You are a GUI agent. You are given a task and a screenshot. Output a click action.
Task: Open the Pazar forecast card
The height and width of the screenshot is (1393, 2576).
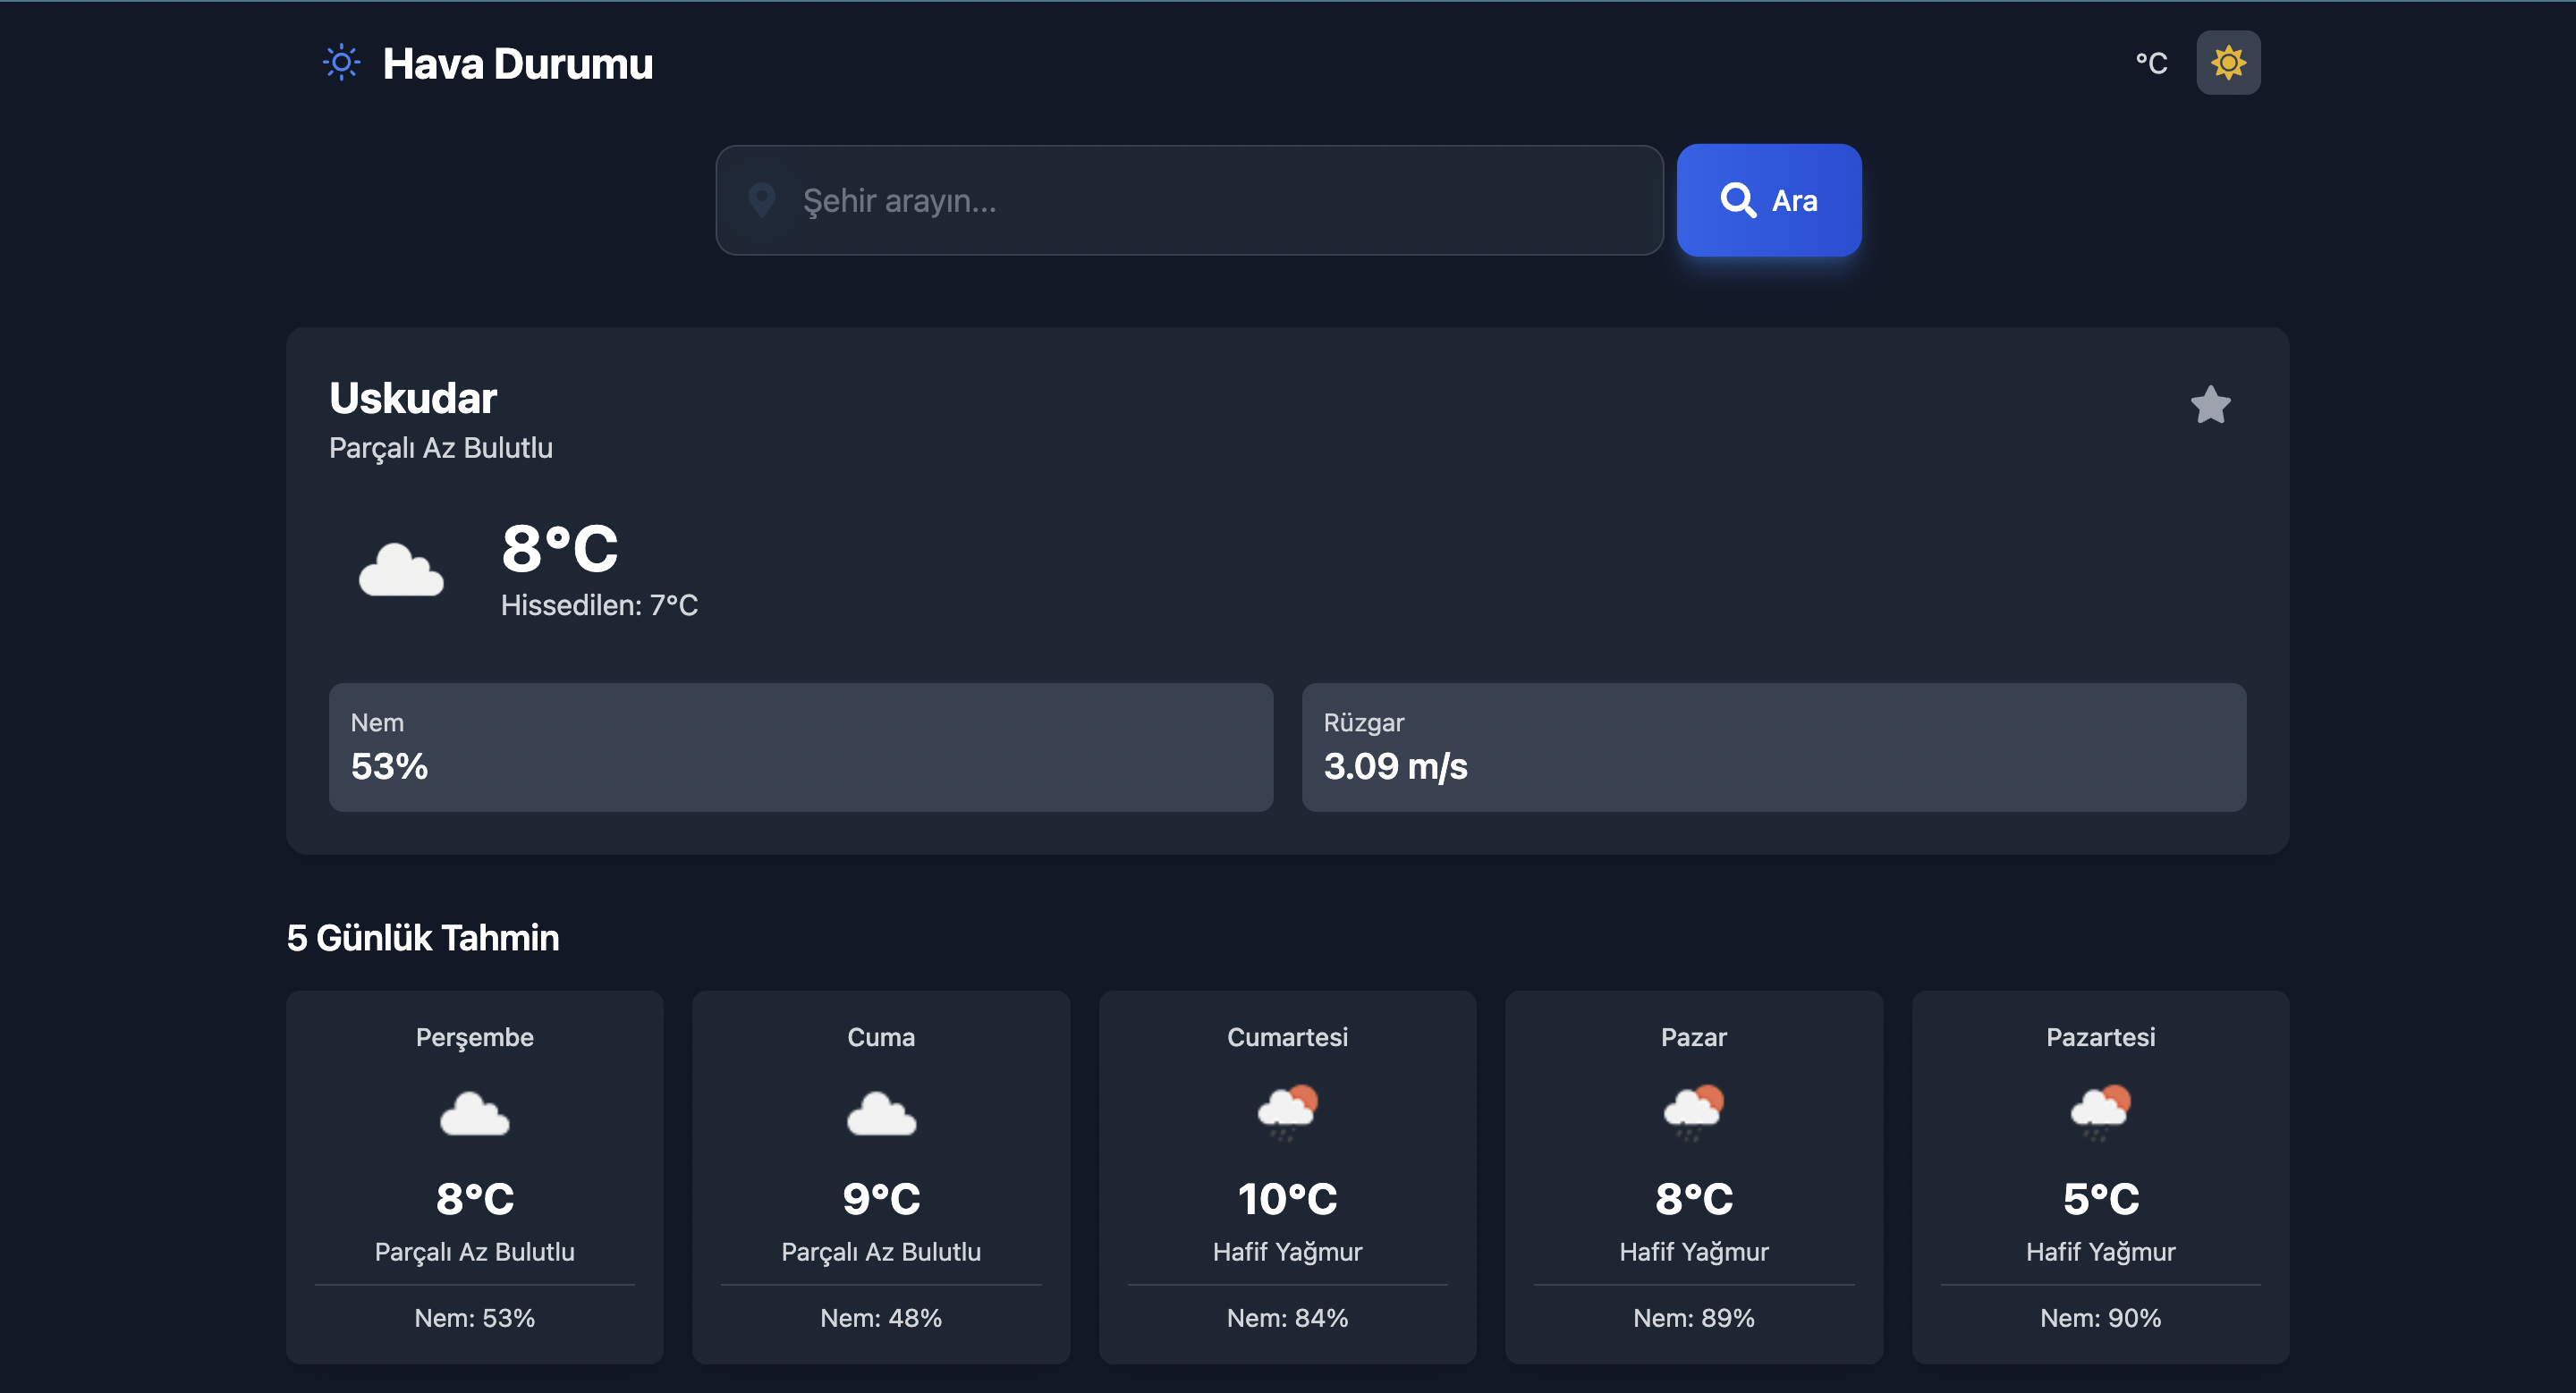coord(1693,1179)
